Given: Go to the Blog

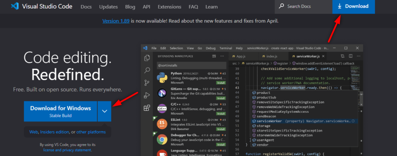Looking at the screenshot, I should click(130, 7).
